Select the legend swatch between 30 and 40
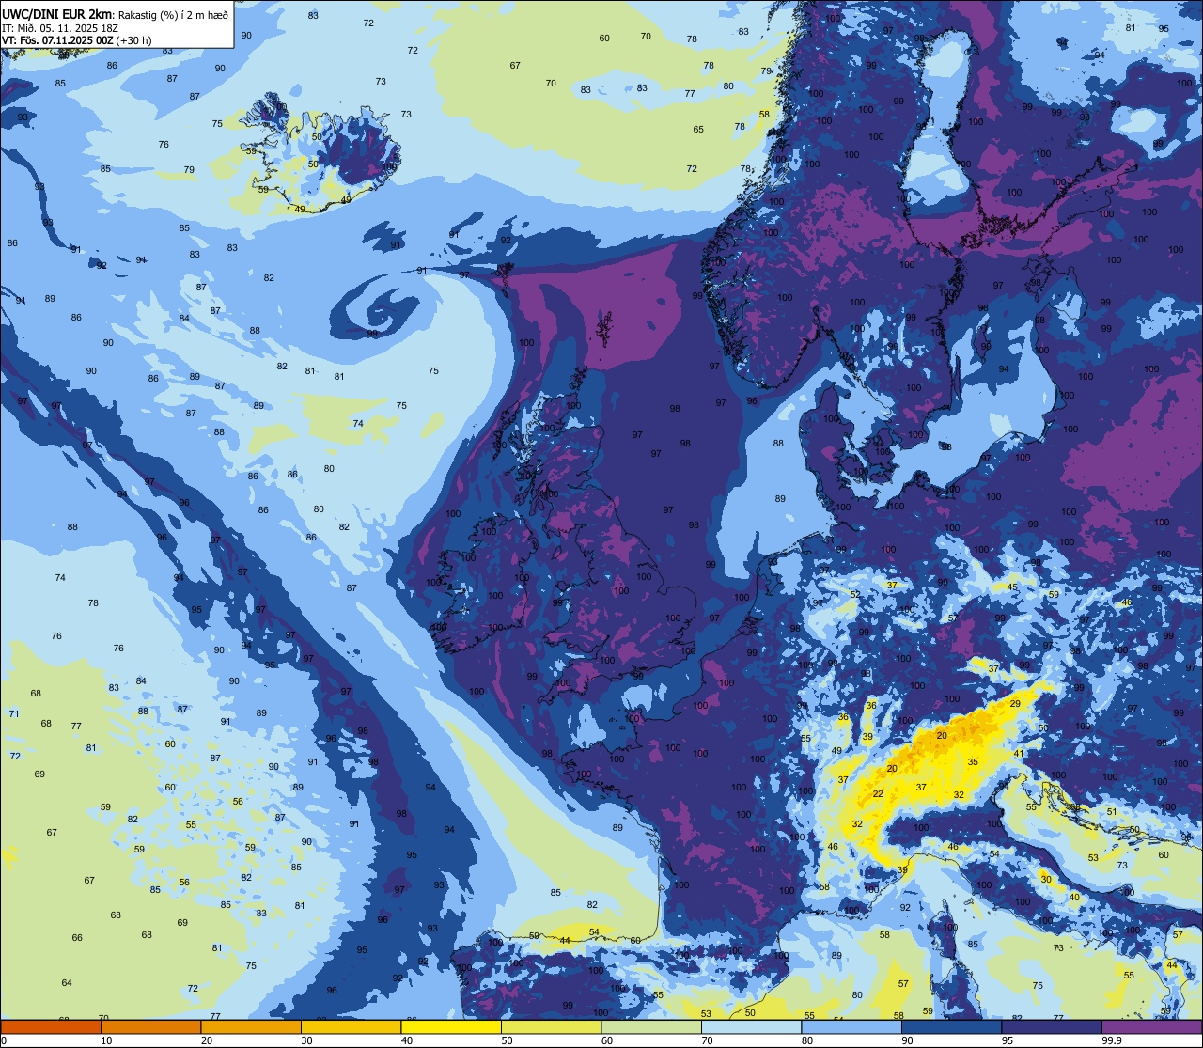1203x1048 pixels. [351, 1026]
